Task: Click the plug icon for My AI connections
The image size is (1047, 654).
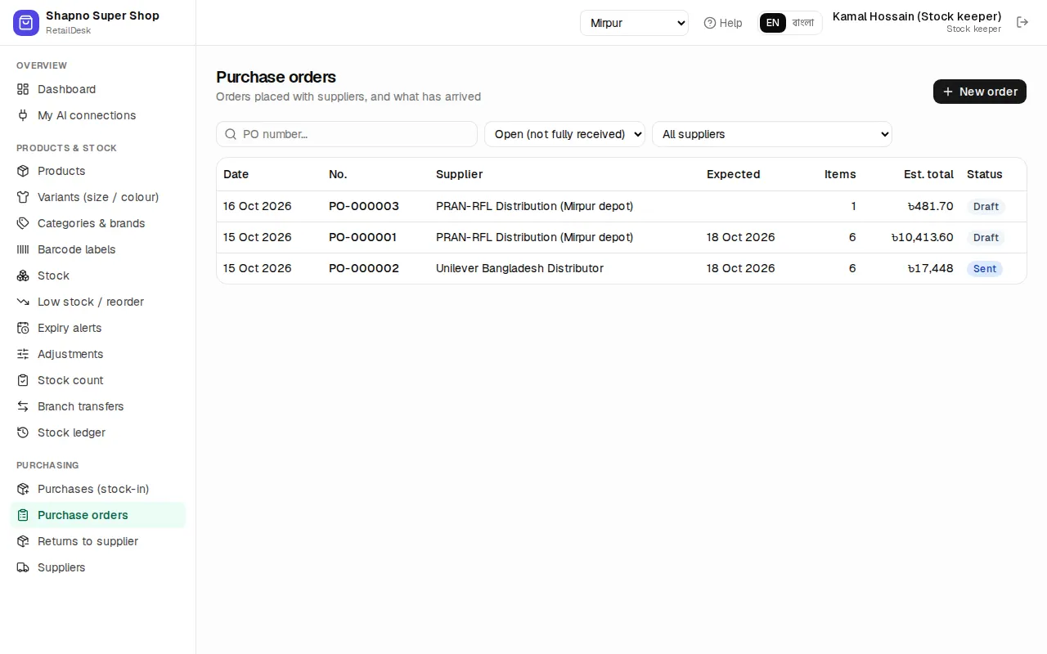Action: pos(23,115)
